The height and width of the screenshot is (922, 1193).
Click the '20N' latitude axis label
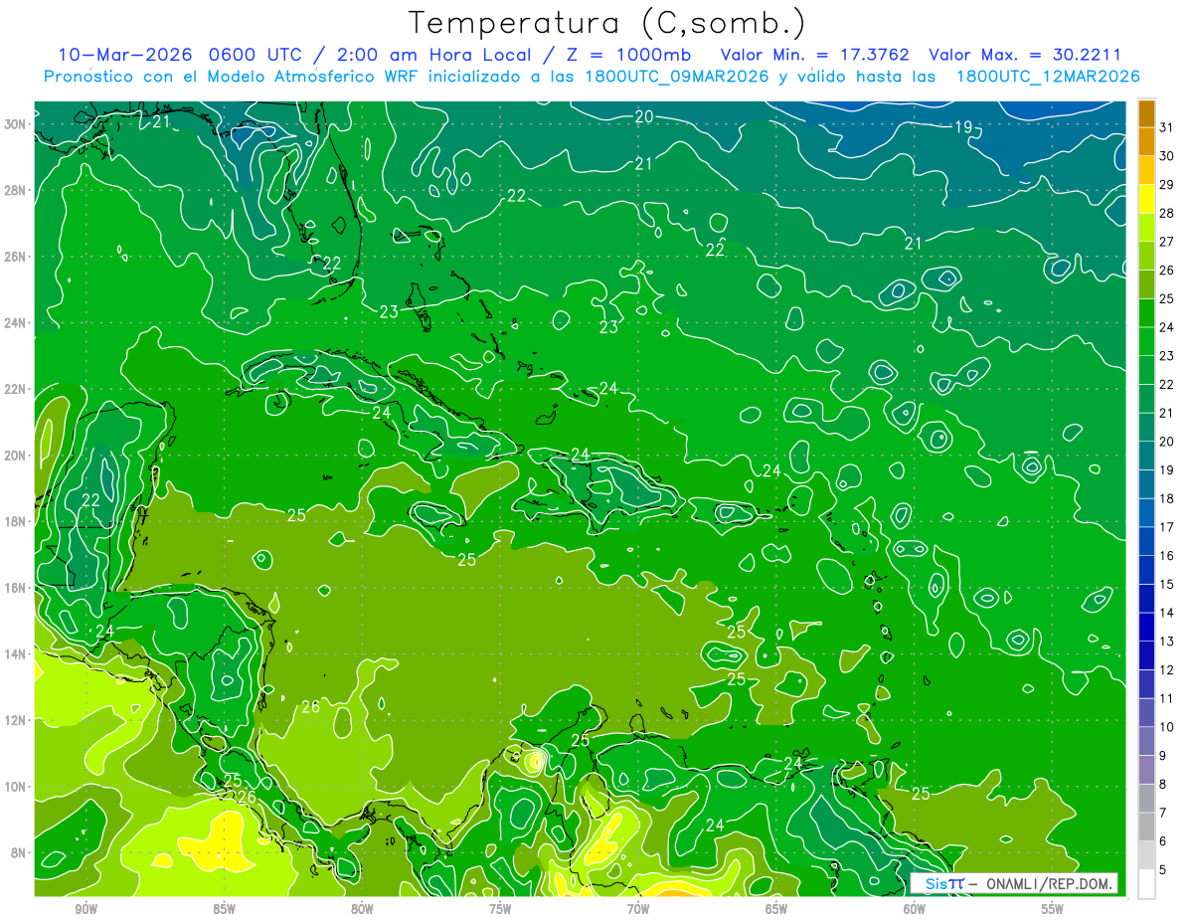[x=15, y=456]
